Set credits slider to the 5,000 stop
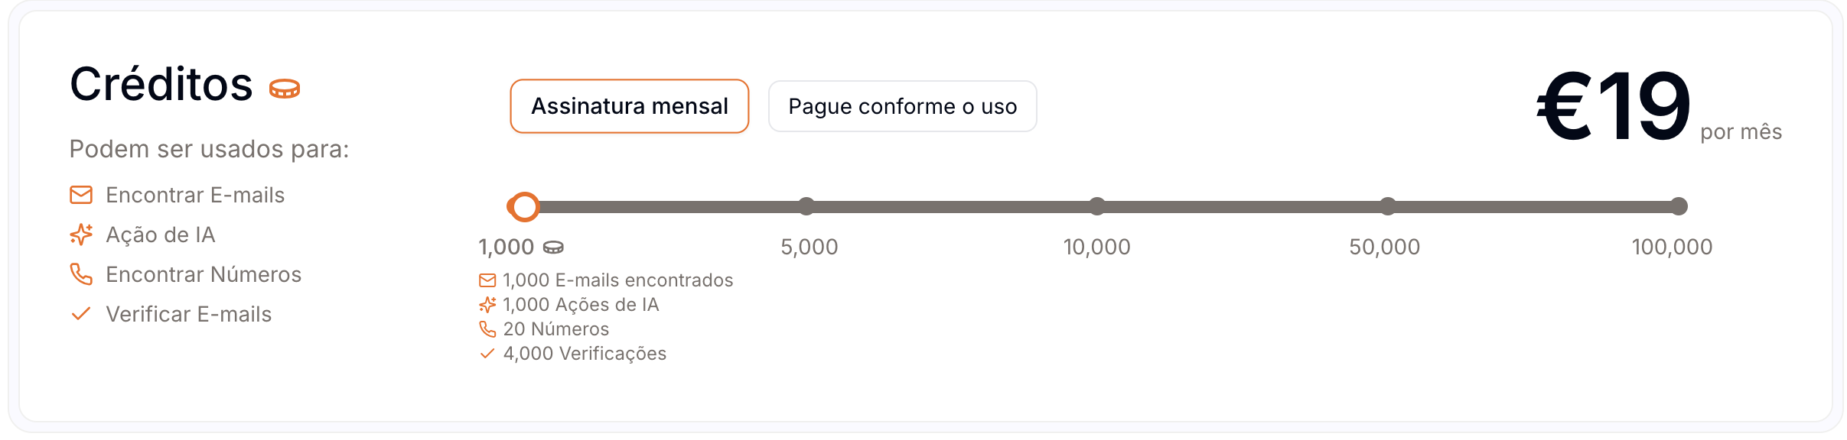Viewport: 1847px width, 440px height. tap(806, 206)
